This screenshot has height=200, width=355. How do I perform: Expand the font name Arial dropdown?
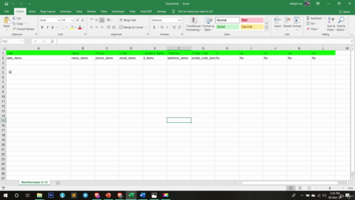pyautogui.click(x=59, y=20)
